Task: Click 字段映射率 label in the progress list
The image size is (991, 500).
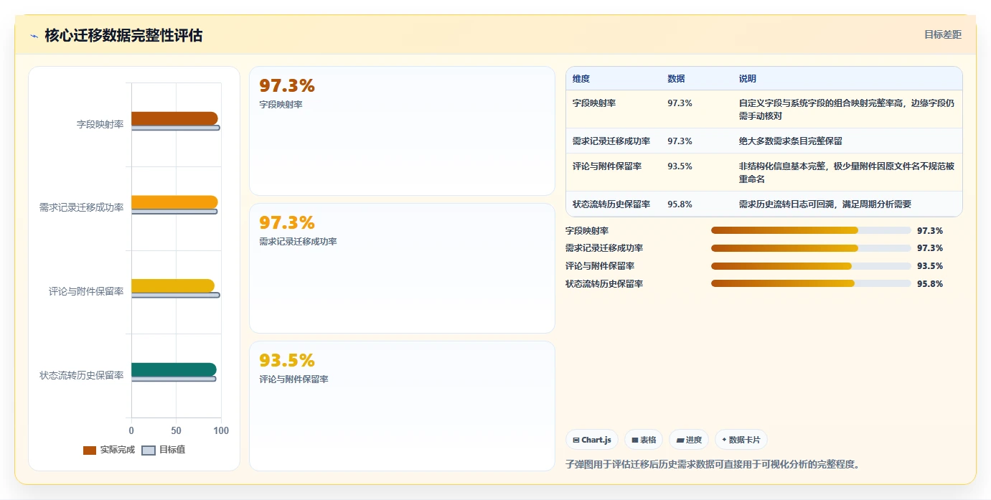Action: (587, 231)
